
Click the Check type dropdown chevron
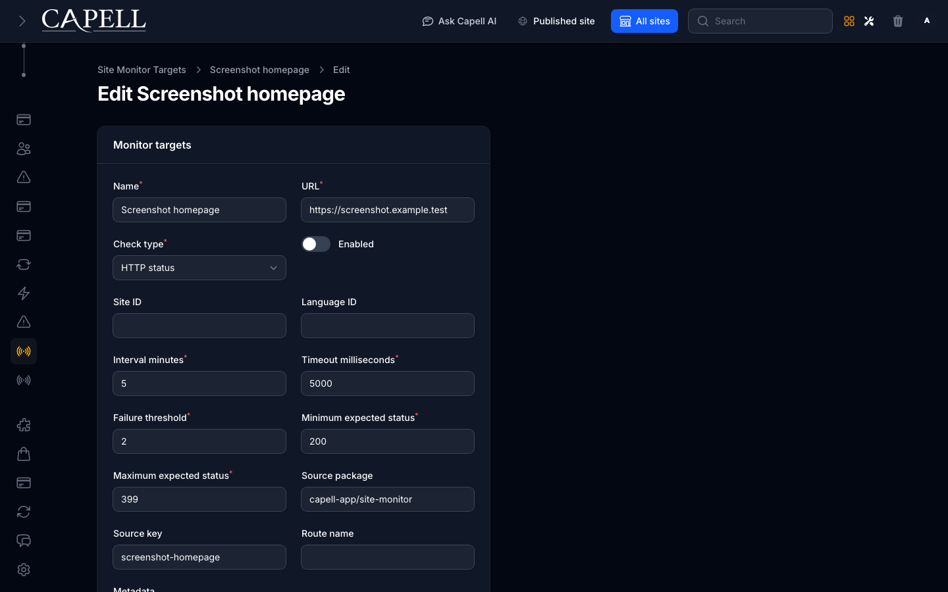tap(273, 268)
